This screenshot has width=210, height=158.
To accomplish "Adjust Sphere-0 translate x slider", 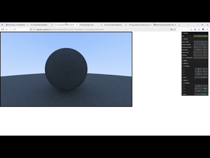I will [x=199, y=69].
